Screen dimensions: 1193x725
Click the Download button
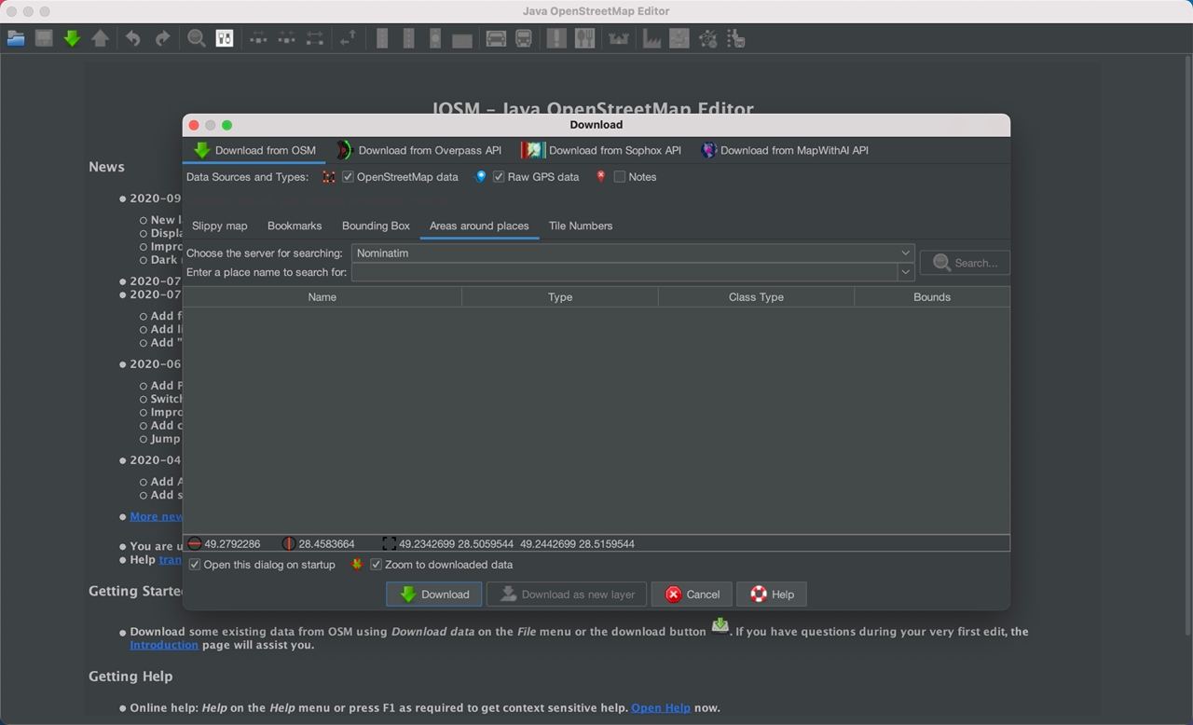434,595
